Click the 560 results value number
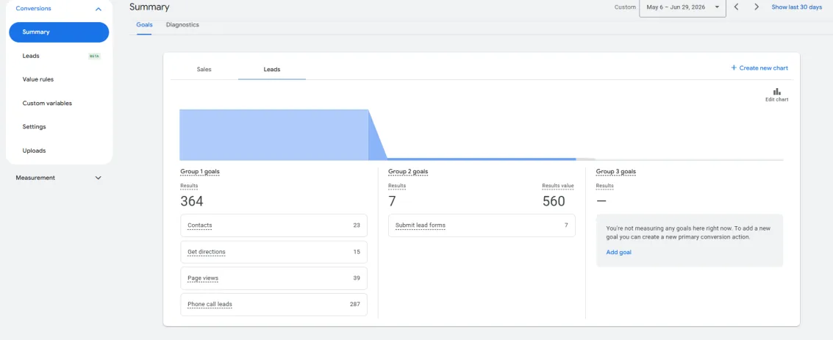 [x=554, y=201]
